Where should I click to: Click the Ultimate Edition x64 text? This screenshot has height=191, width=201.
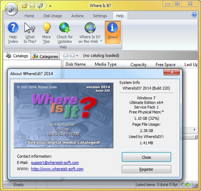[x=146, y=103]
